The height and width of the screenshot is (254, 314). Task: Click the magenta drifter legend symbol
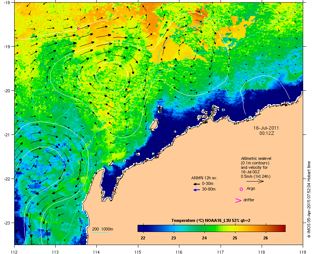click(238, 201)
